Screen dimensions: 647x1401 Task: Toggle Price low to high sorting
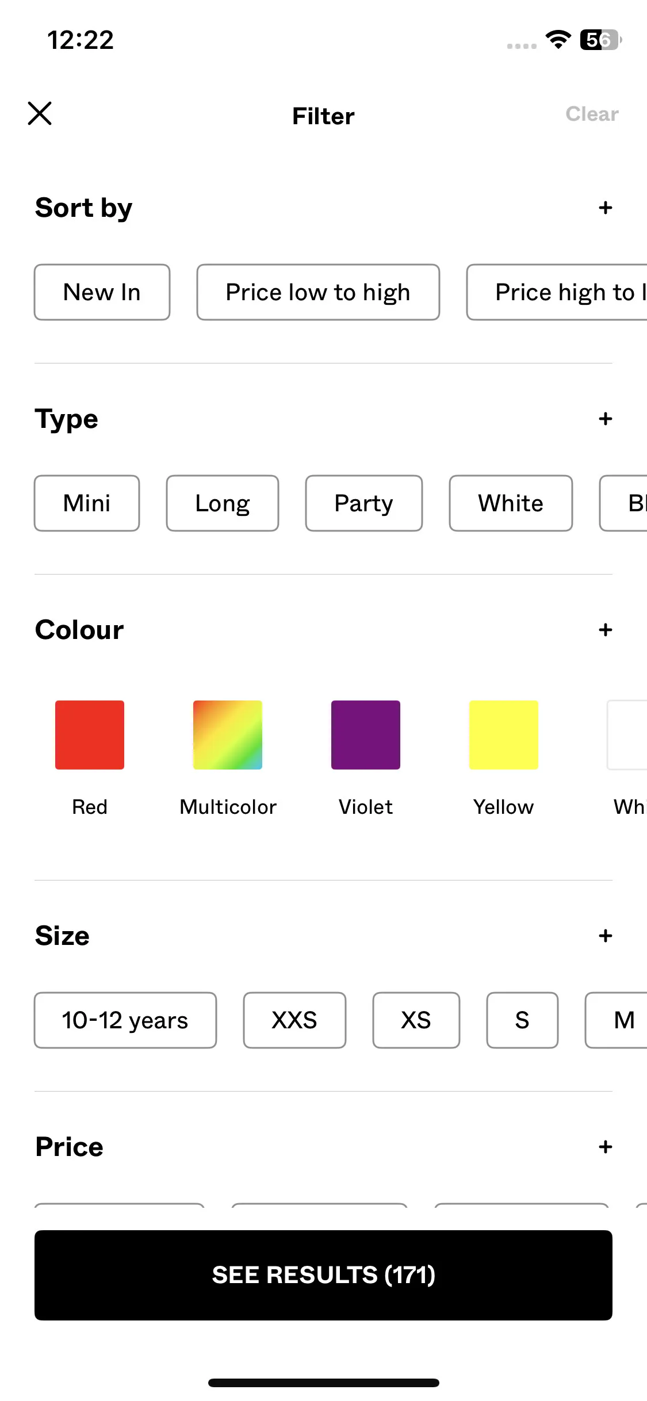pyautogui.click(x=318, y=292)
